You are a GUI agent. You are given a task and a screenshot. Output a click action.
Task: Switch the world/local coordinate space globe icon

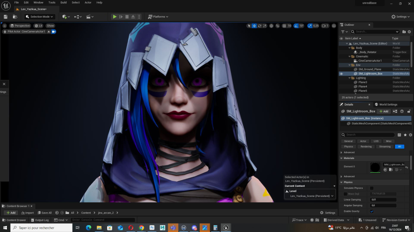tap(271, 26)
